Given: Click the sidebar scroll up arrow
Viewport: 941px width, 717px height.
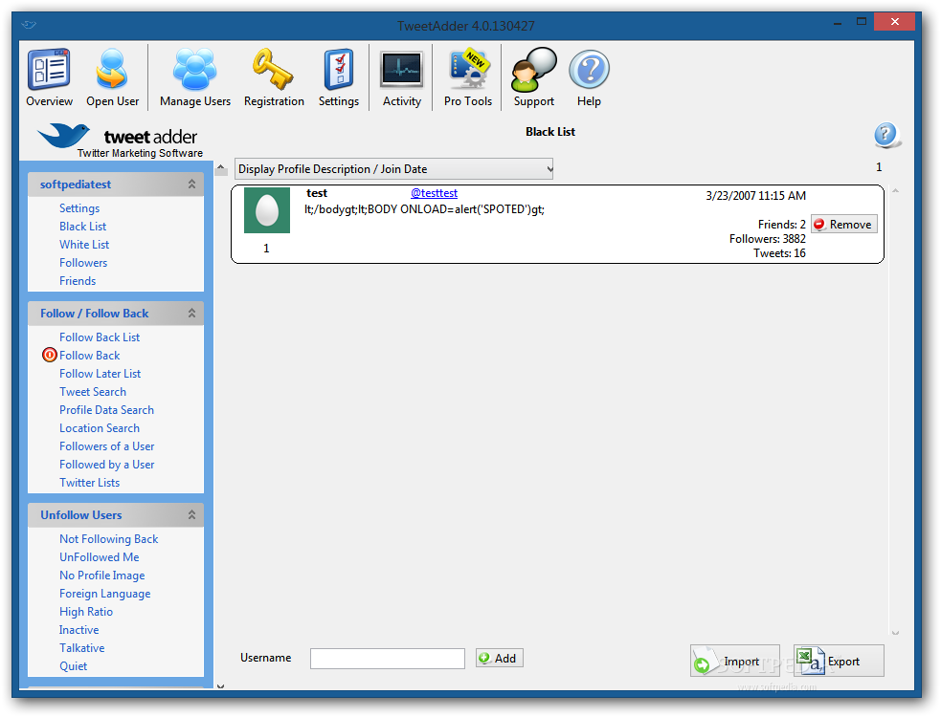Looking at the screenshot, I should pyautogui.click(x=221, y=168).
